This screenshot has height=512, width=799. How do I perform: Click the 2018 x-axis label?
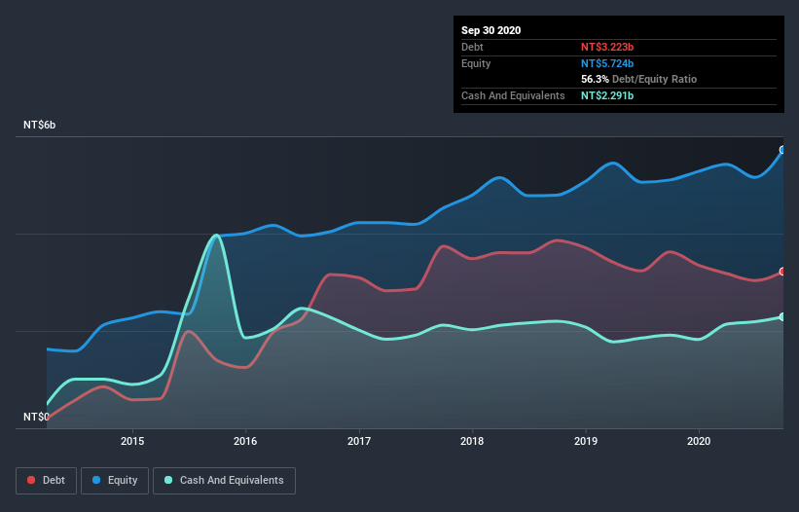472,441
